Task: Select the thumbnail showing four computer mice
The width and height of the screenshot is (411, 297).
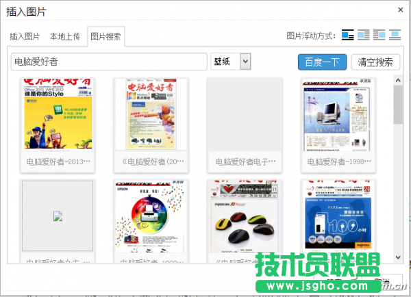Action: coord(244,216)
